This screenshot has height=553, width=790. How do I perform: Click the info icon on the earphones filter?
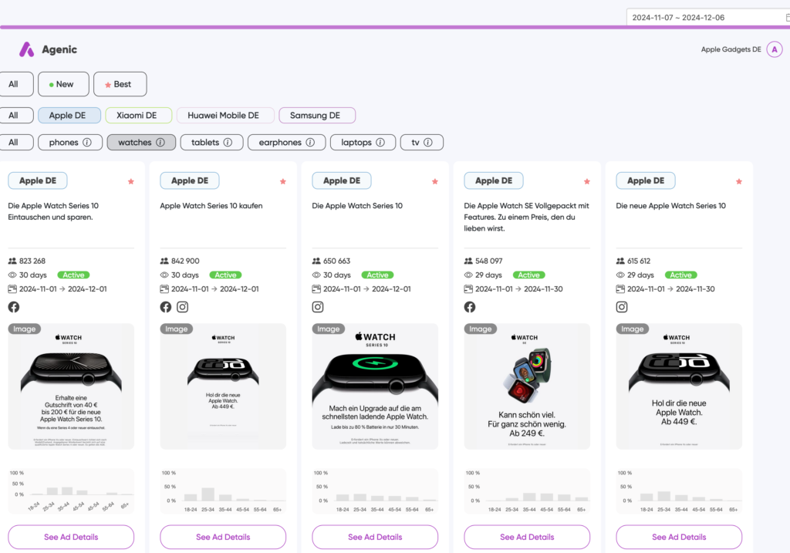click(310, 142)
